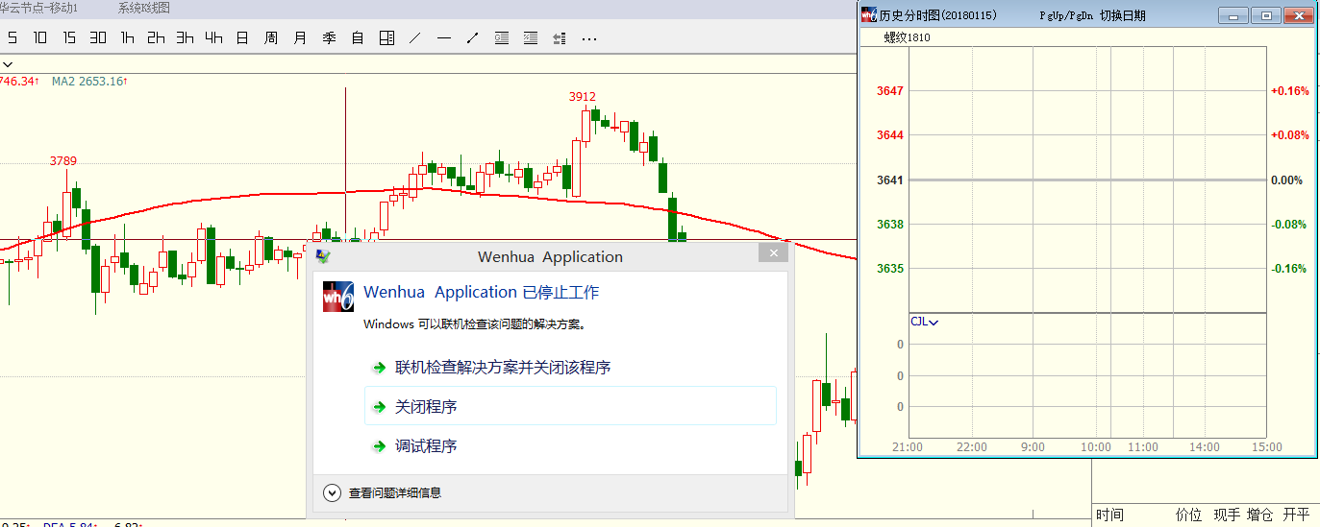Switch chart to 1h period
The width and height of the screenshot is (1320, 527).
127,38
